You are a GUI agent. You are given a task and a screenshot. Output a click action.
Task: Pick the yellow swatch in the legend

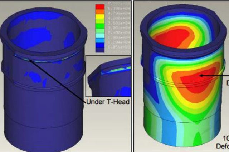pyautogui.click(x=100, y=16)
